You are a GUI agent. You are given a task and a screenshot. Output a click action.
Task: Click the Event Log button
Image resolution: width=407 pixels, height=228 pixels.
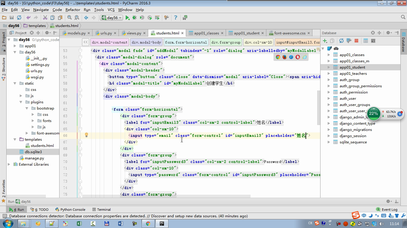387,209
